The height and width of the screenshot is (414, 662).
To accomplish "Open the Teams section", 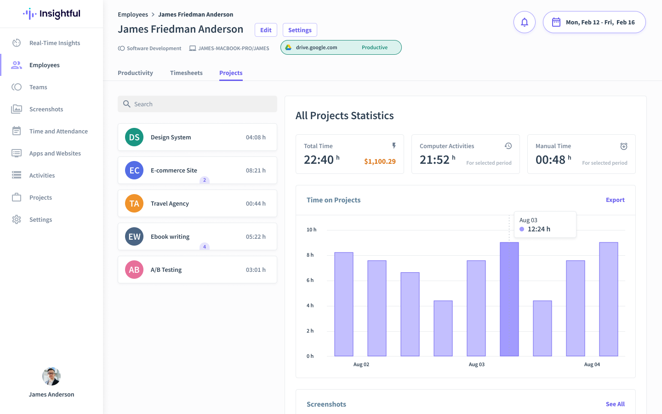I will (x=39, y=87).
